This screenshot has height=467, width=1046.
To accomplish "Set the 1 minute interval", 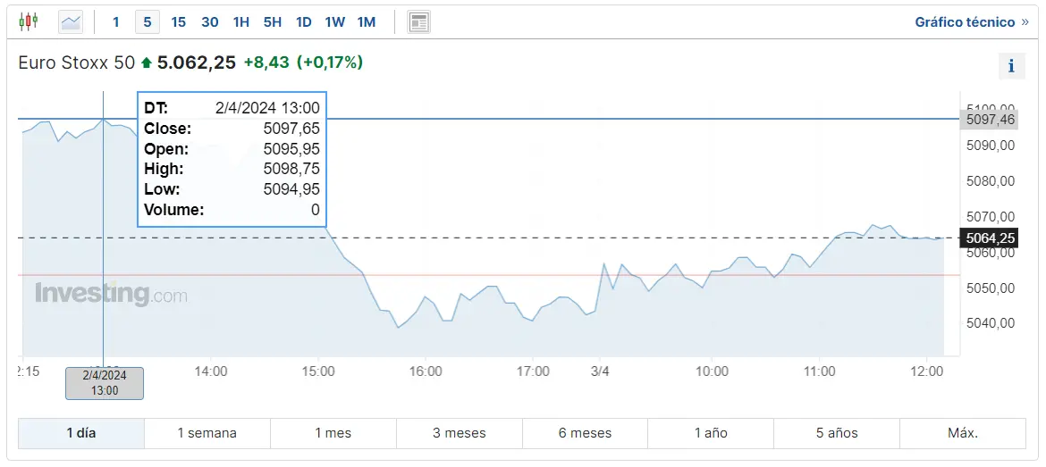I will 115,21.
